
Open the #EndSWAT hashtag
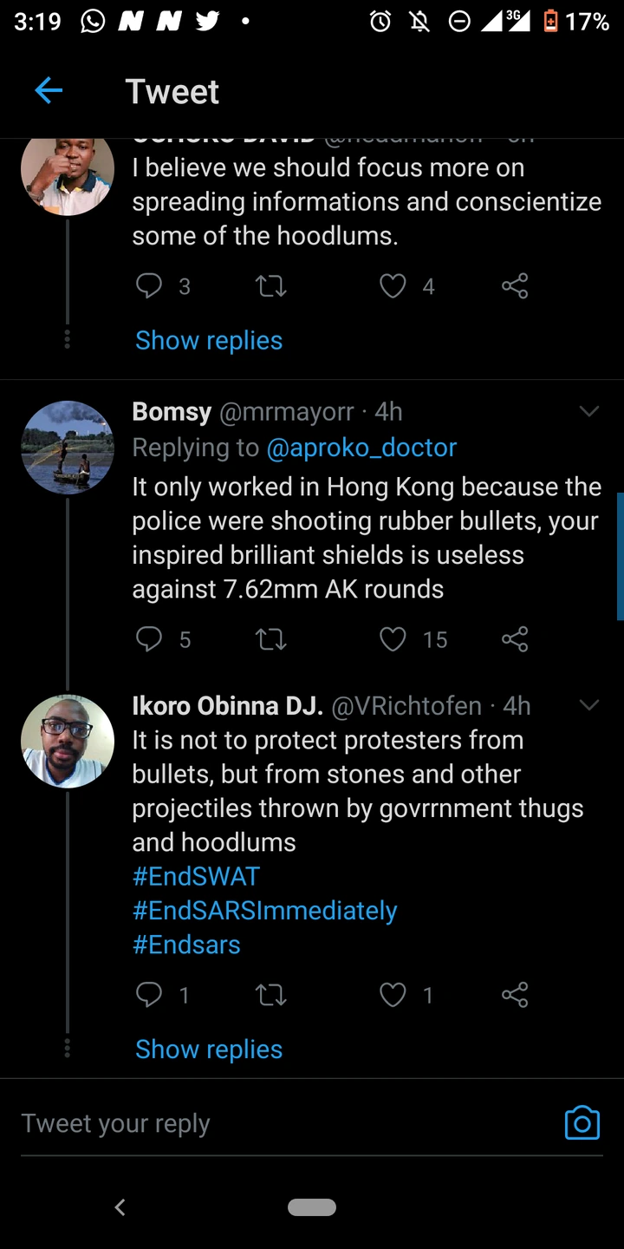[196, 876]
